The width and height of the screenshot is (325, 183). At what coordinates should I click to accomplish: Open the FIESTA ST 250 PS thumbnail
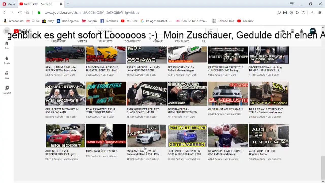[x=187, y=135]
